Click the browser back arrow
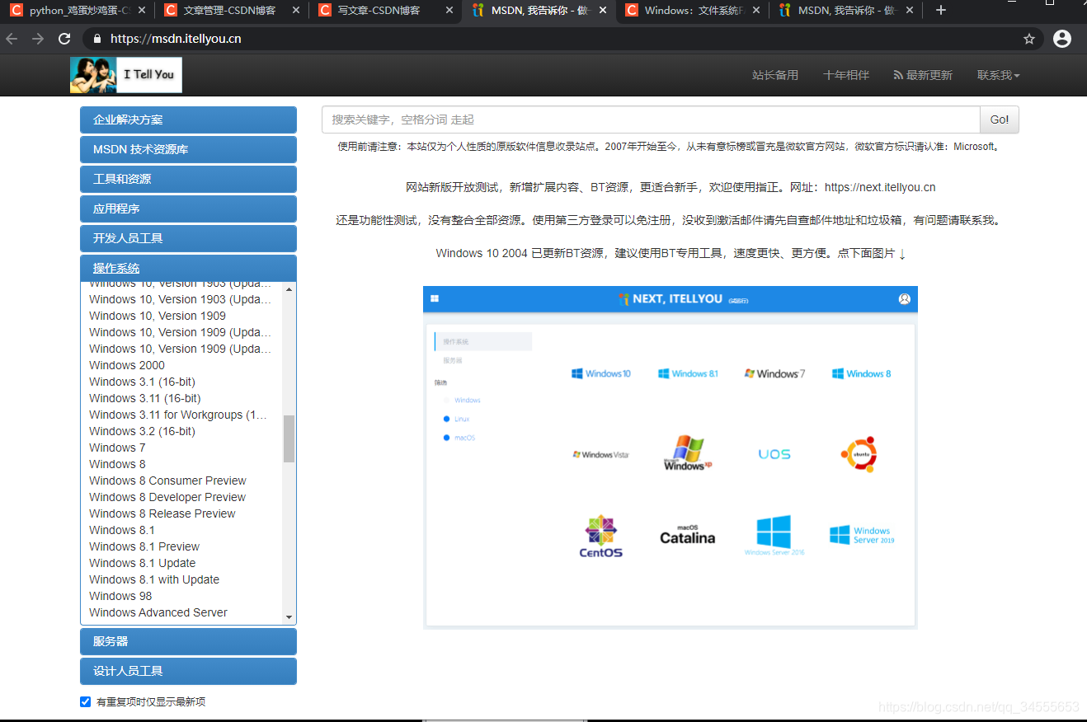This screenshot has height=722, width=1087. 12,39
